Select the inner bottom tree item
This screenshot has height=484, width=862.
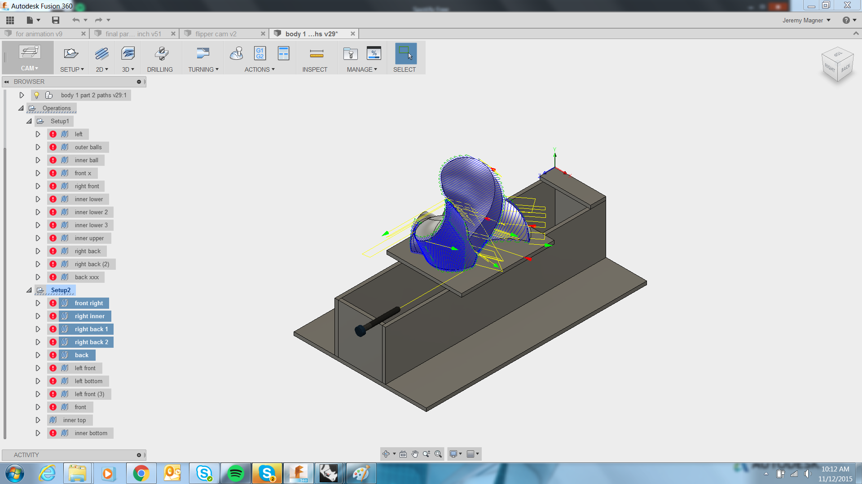(x=90, y=432)
